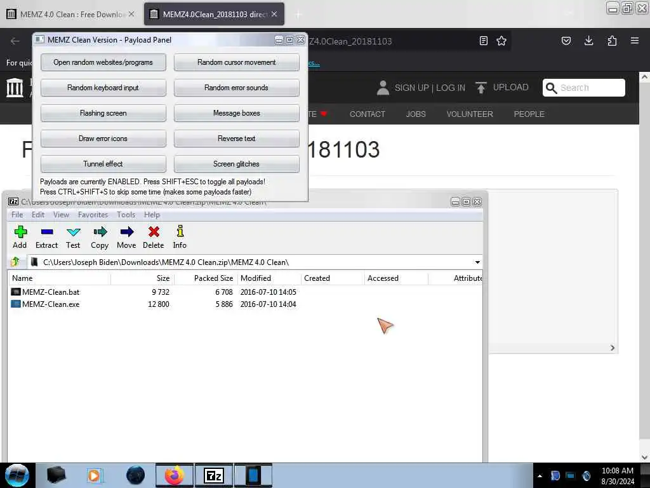Sort by Created column header
The image size is (650, 488).
(333, 278)
